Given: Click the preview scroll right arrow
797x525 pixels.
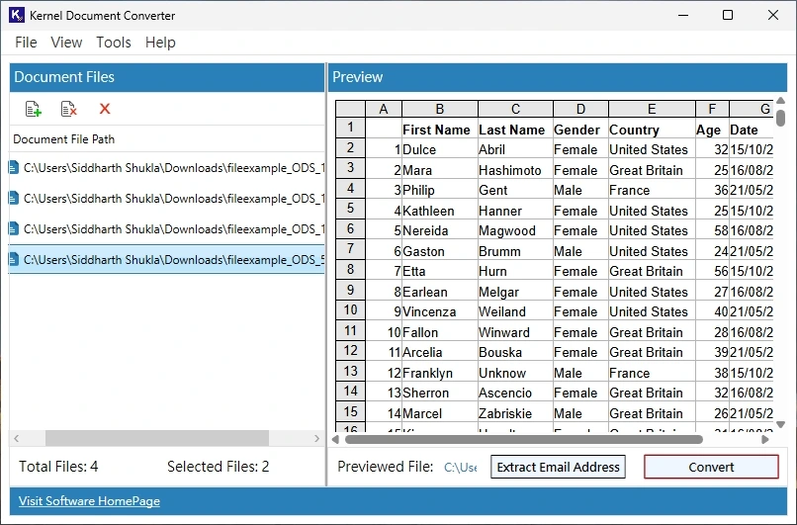Looking at the screenshot, I should (765, 439).
